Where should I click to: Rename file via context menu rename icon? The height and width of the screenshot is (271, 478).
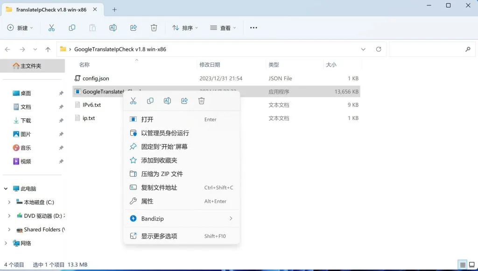click(x=168, y=101)
